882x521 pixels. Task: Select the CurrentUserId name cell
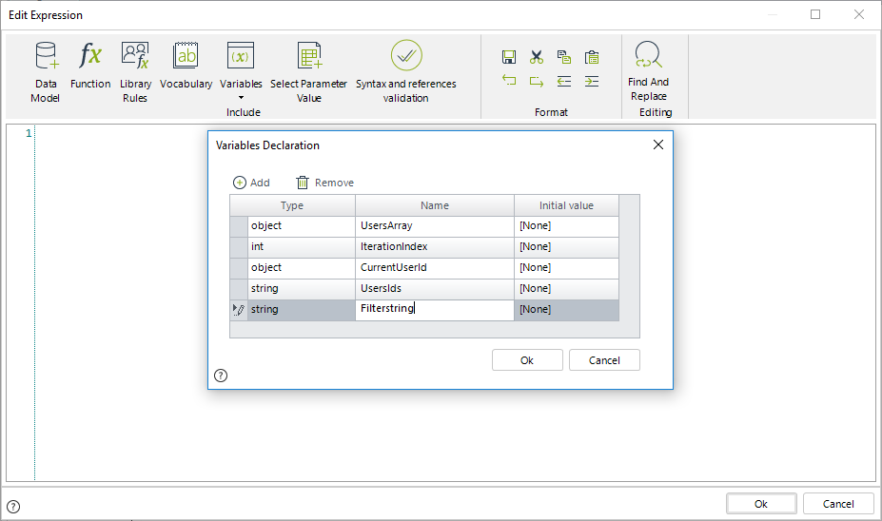[x=435, y=267]
